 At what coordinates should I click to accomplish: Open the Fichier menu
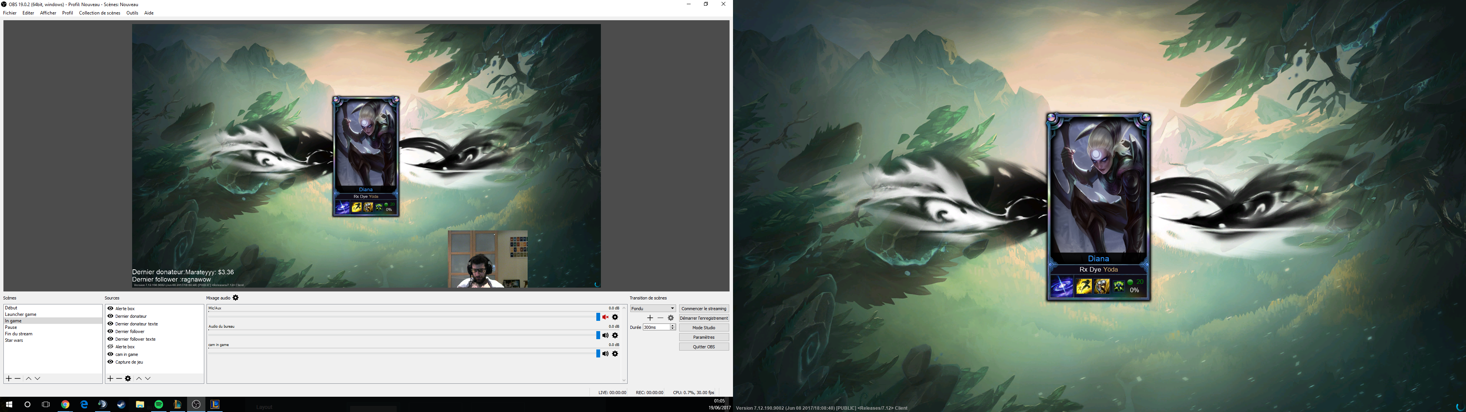click(10, 13)
